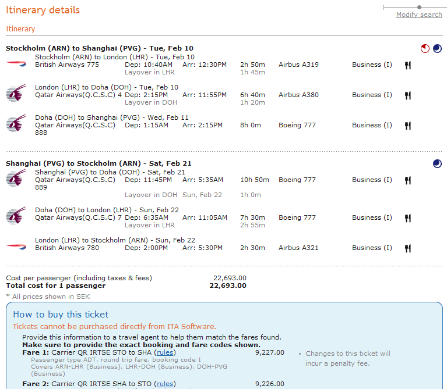Click the red short-layover warning icon on the outbound trip

(425, 49)
